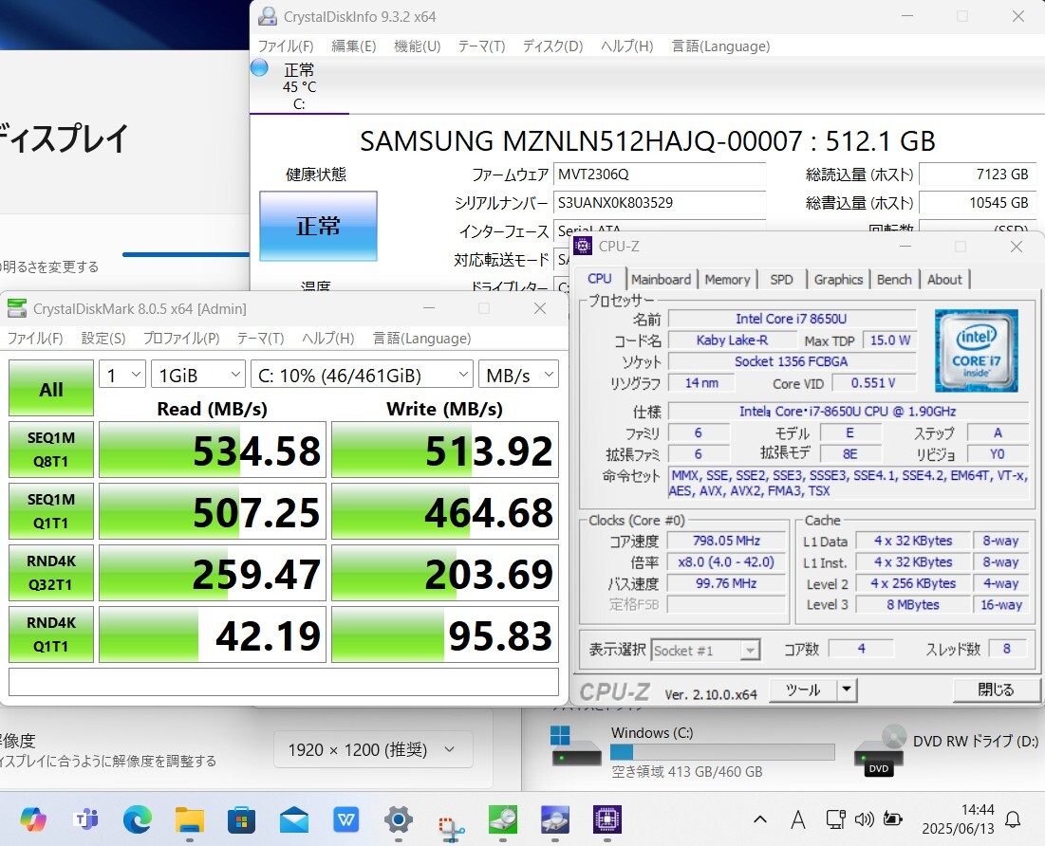
Task: Expand the 1GiB test size dropdown
Action: (x=197, y=376)
